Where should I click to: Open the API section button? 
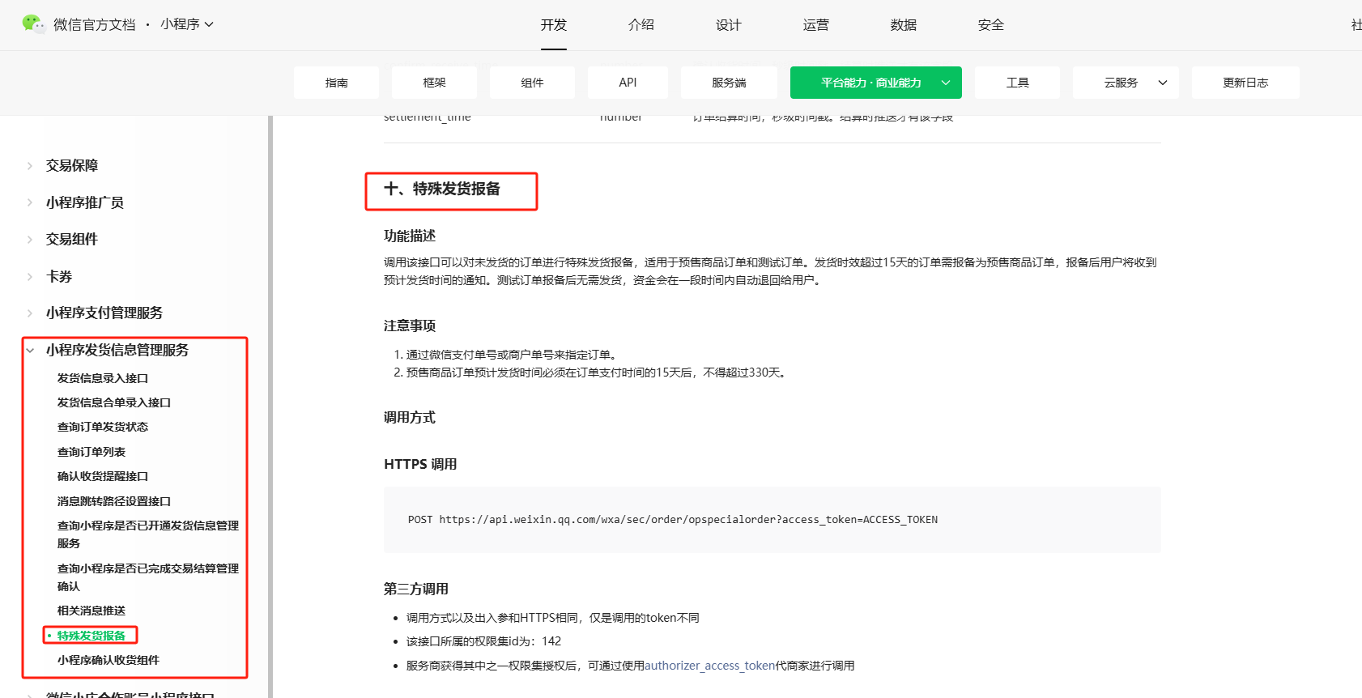click(628, 83)
